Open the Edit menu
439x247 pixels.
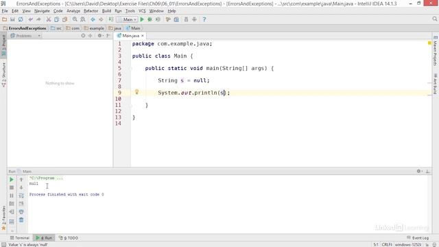[x=15, y=11]
